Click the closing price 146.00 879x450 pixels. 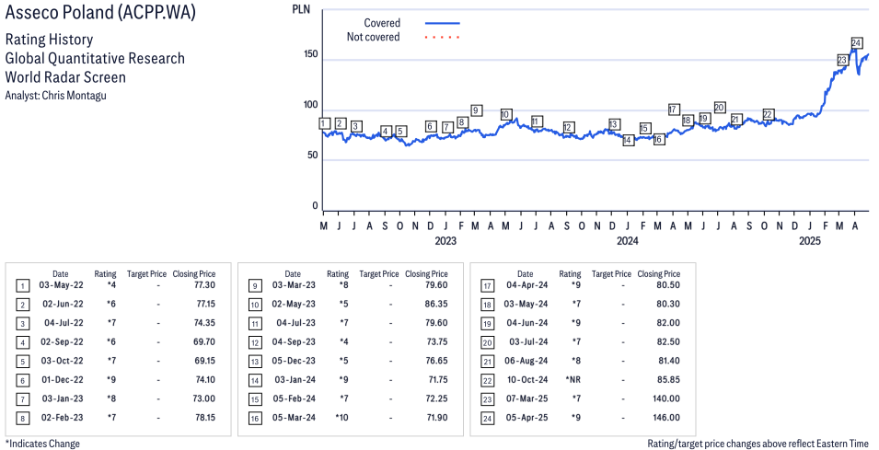point(666,418)
